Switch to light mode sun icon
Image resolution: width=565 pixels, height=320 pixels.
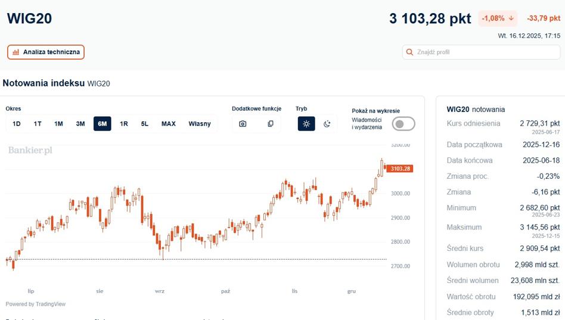(306, 123)
